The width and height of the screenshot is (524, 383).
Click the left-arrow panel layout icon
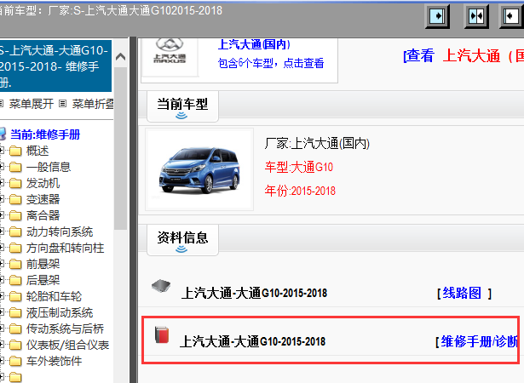(511, 15)
